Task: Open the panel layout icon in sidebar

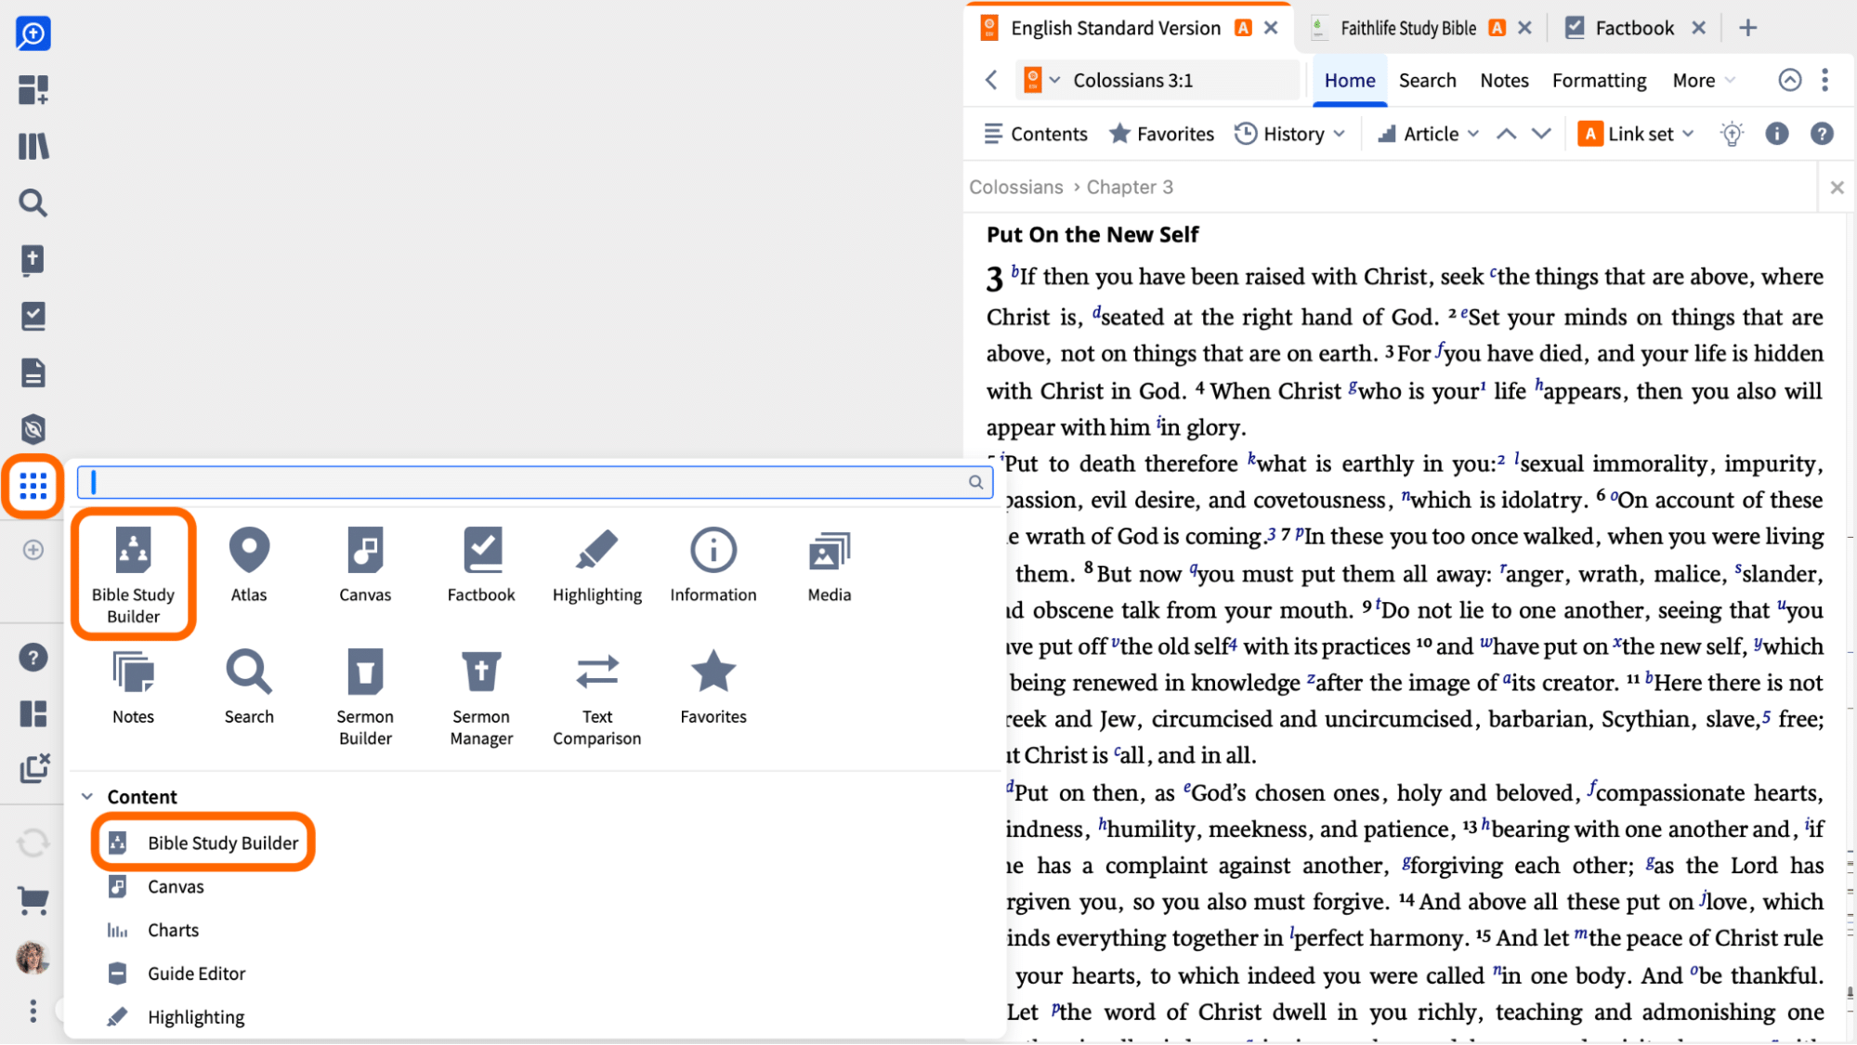Action: (x=33, y=713)
